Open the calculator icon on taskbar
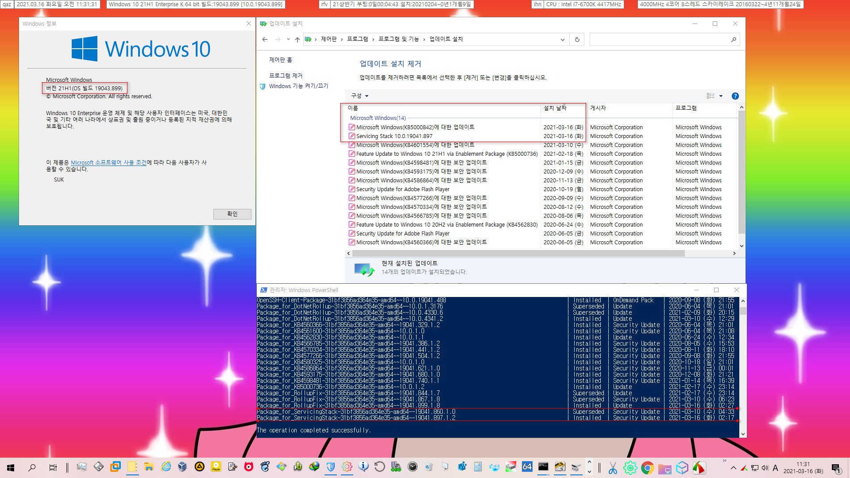This screenshot has height=478, width=850. [x=478, y=467]
